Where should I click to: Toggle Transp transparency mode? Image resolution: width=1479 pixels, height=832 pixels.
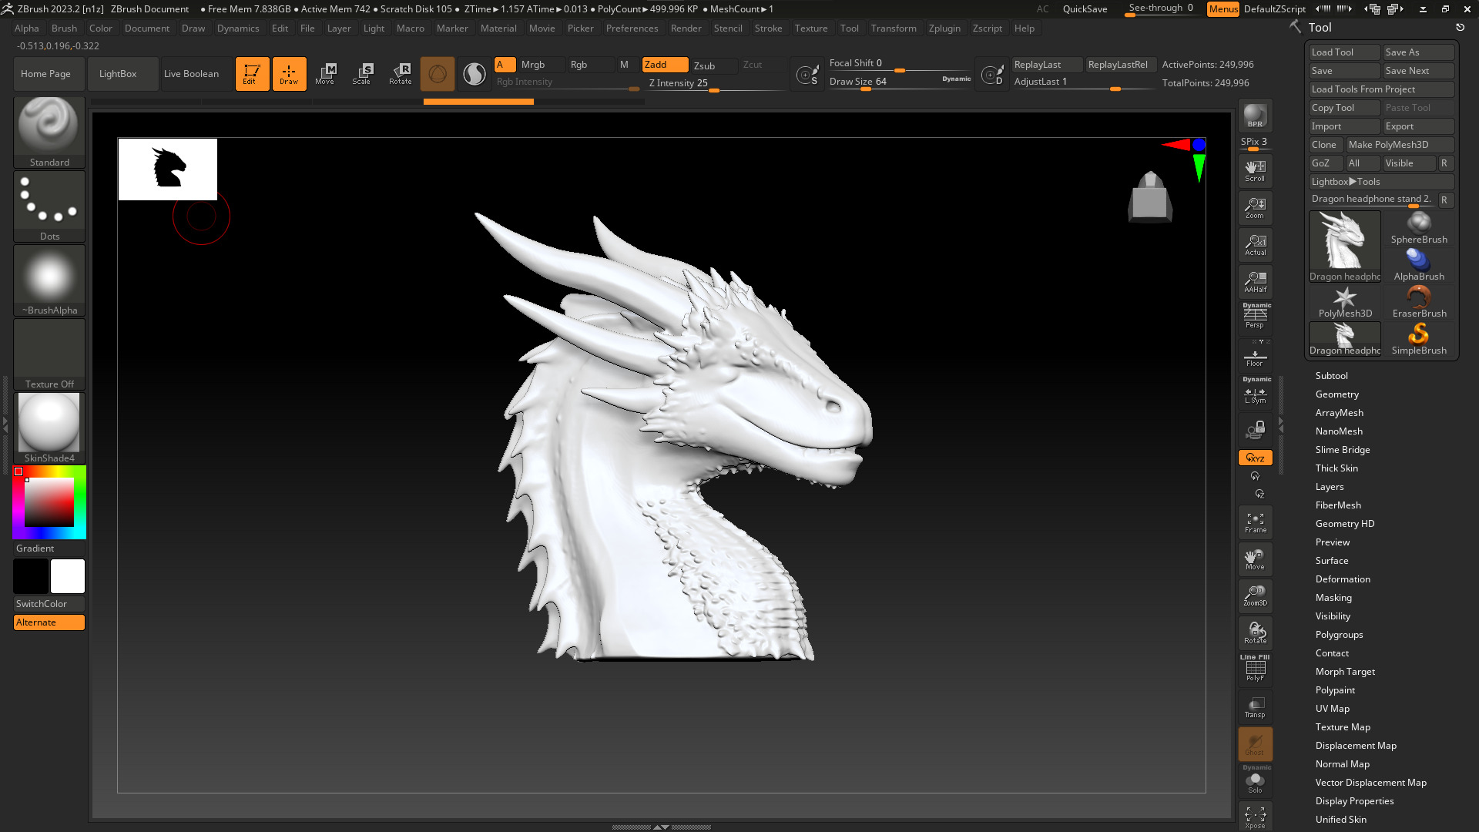click(1255, 707)
